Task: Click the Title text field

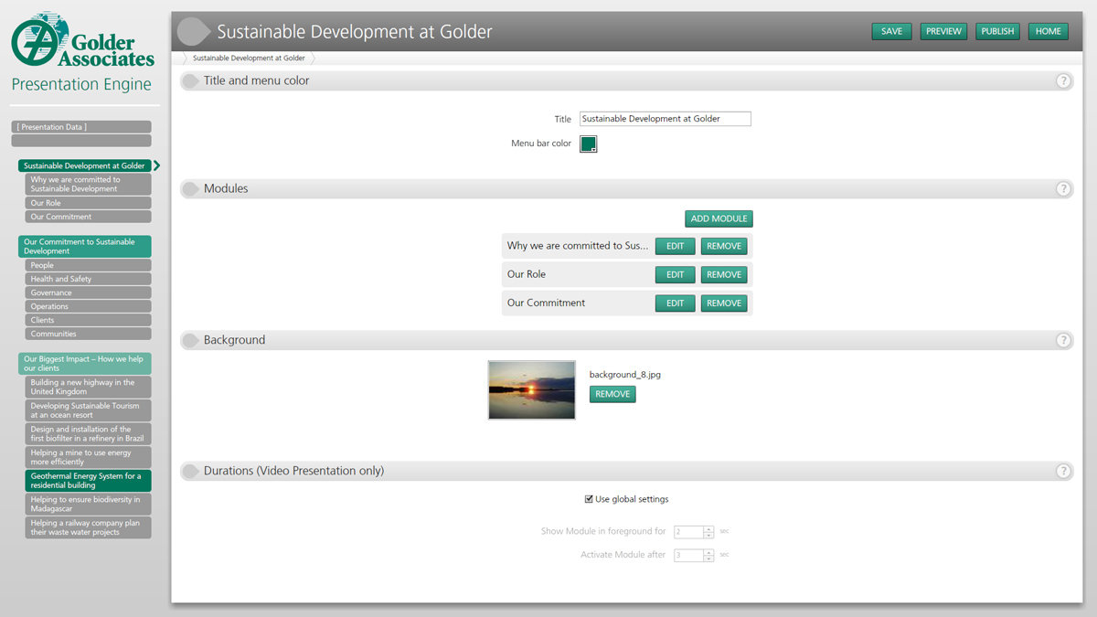Action: coord(665,119)
